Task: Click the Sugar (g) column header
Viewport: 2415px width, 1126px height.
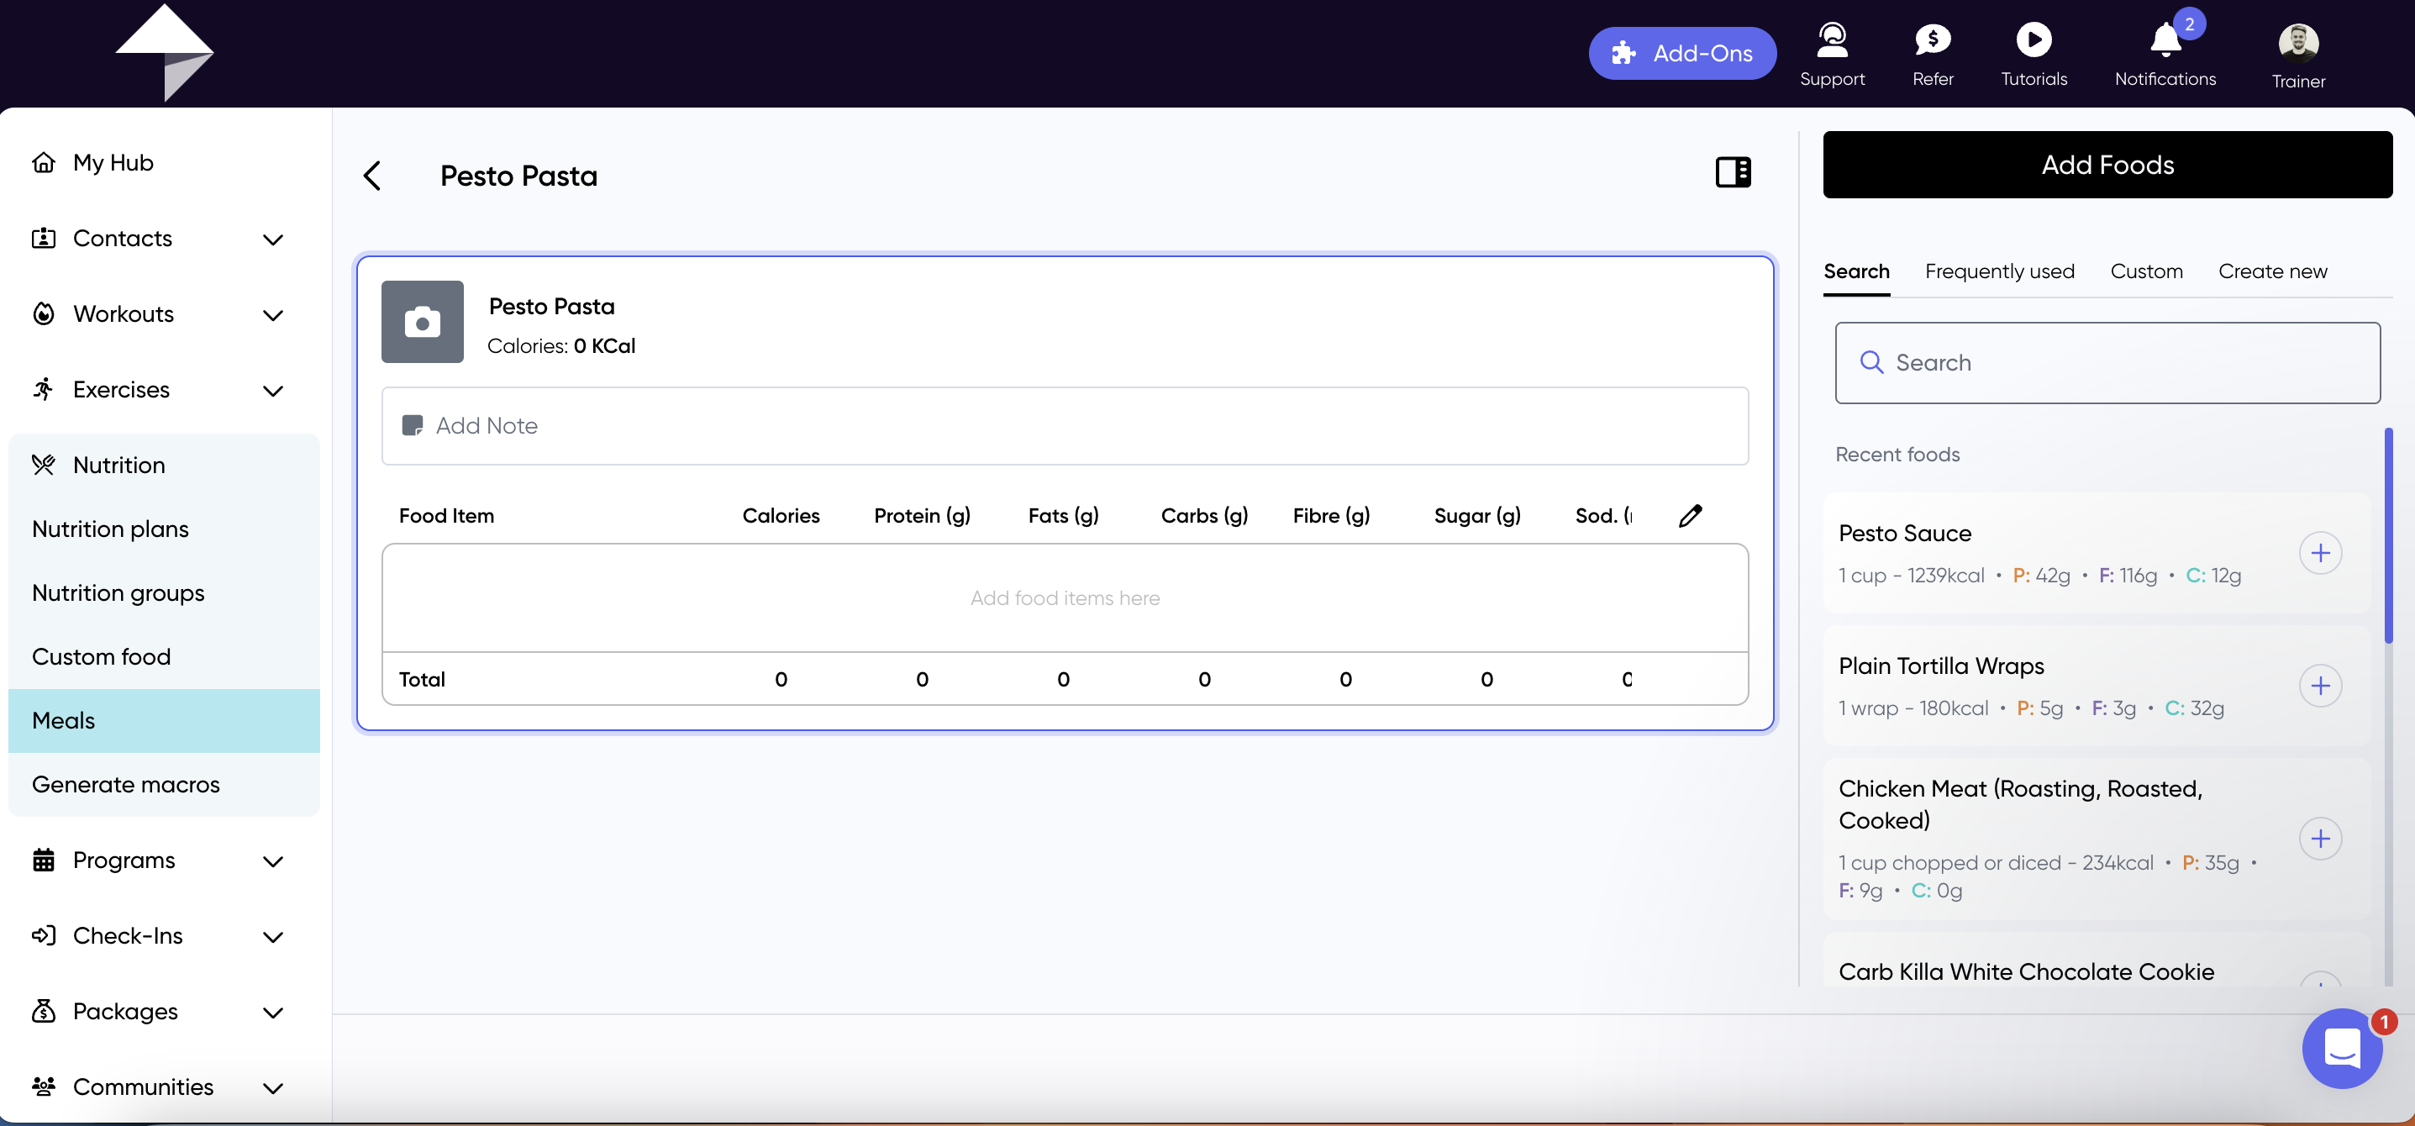Action: 1476,516
